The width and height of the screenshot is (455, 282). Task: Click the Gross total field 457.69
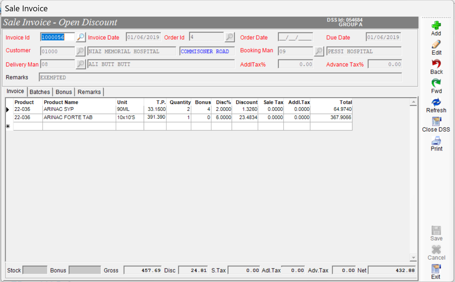click(143, 270)
